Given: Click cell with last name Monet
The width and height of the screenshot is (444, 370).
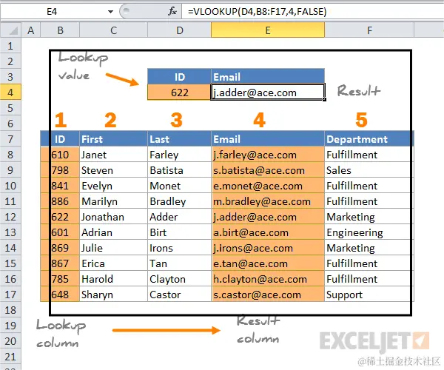Looking at the screenshot, I should pyautogui.click(x=179, y=186).
